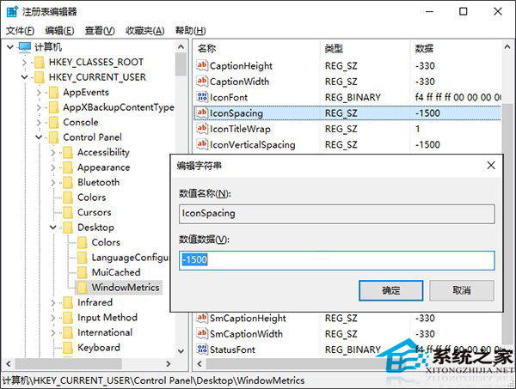This screenshot has width=516, height=389.
Task: Click the REG_BINARY type of IconFont
Action: (353, 98)
